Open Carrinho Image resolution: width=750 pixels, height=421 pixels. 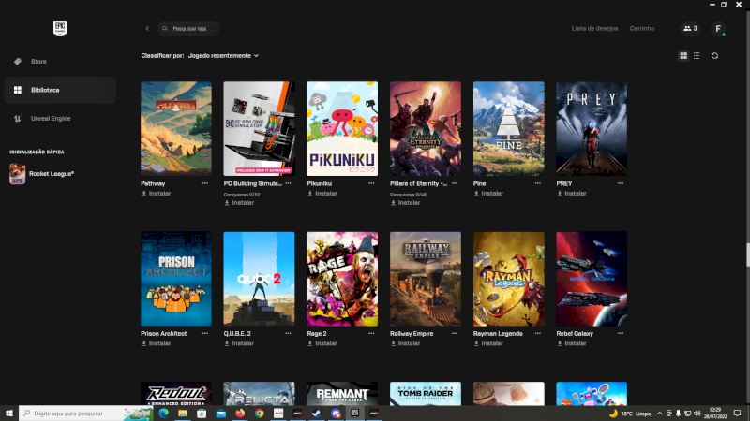[x=642, y=29]
